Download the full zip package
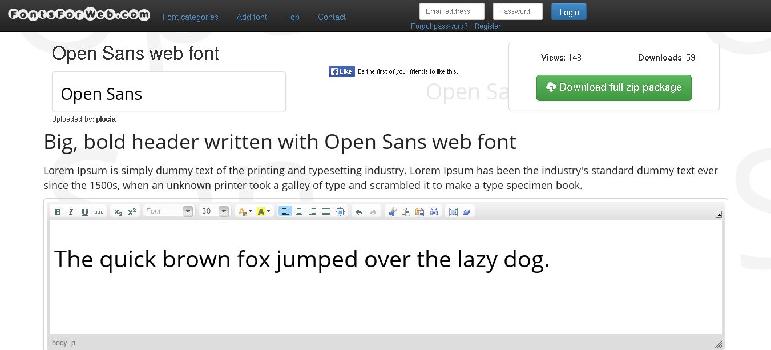771x350 pixels. [613, 87]
